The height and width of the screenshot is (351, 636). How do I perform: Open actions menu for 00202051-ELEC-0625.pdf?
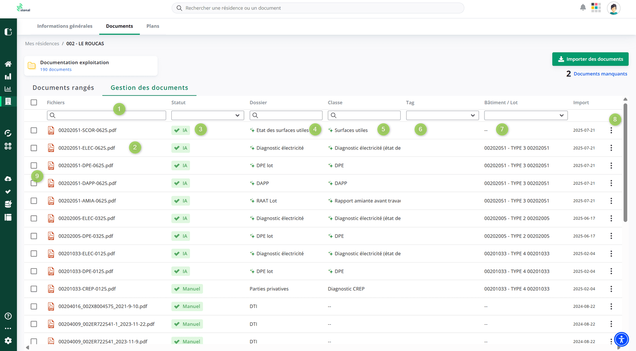point(611,148)
